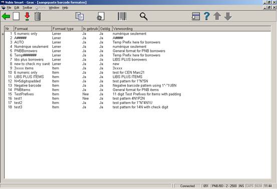Click 'test pattern for 14N with check digit'
The height and width of the screenshot is (189, 277).
pos(140,107)
